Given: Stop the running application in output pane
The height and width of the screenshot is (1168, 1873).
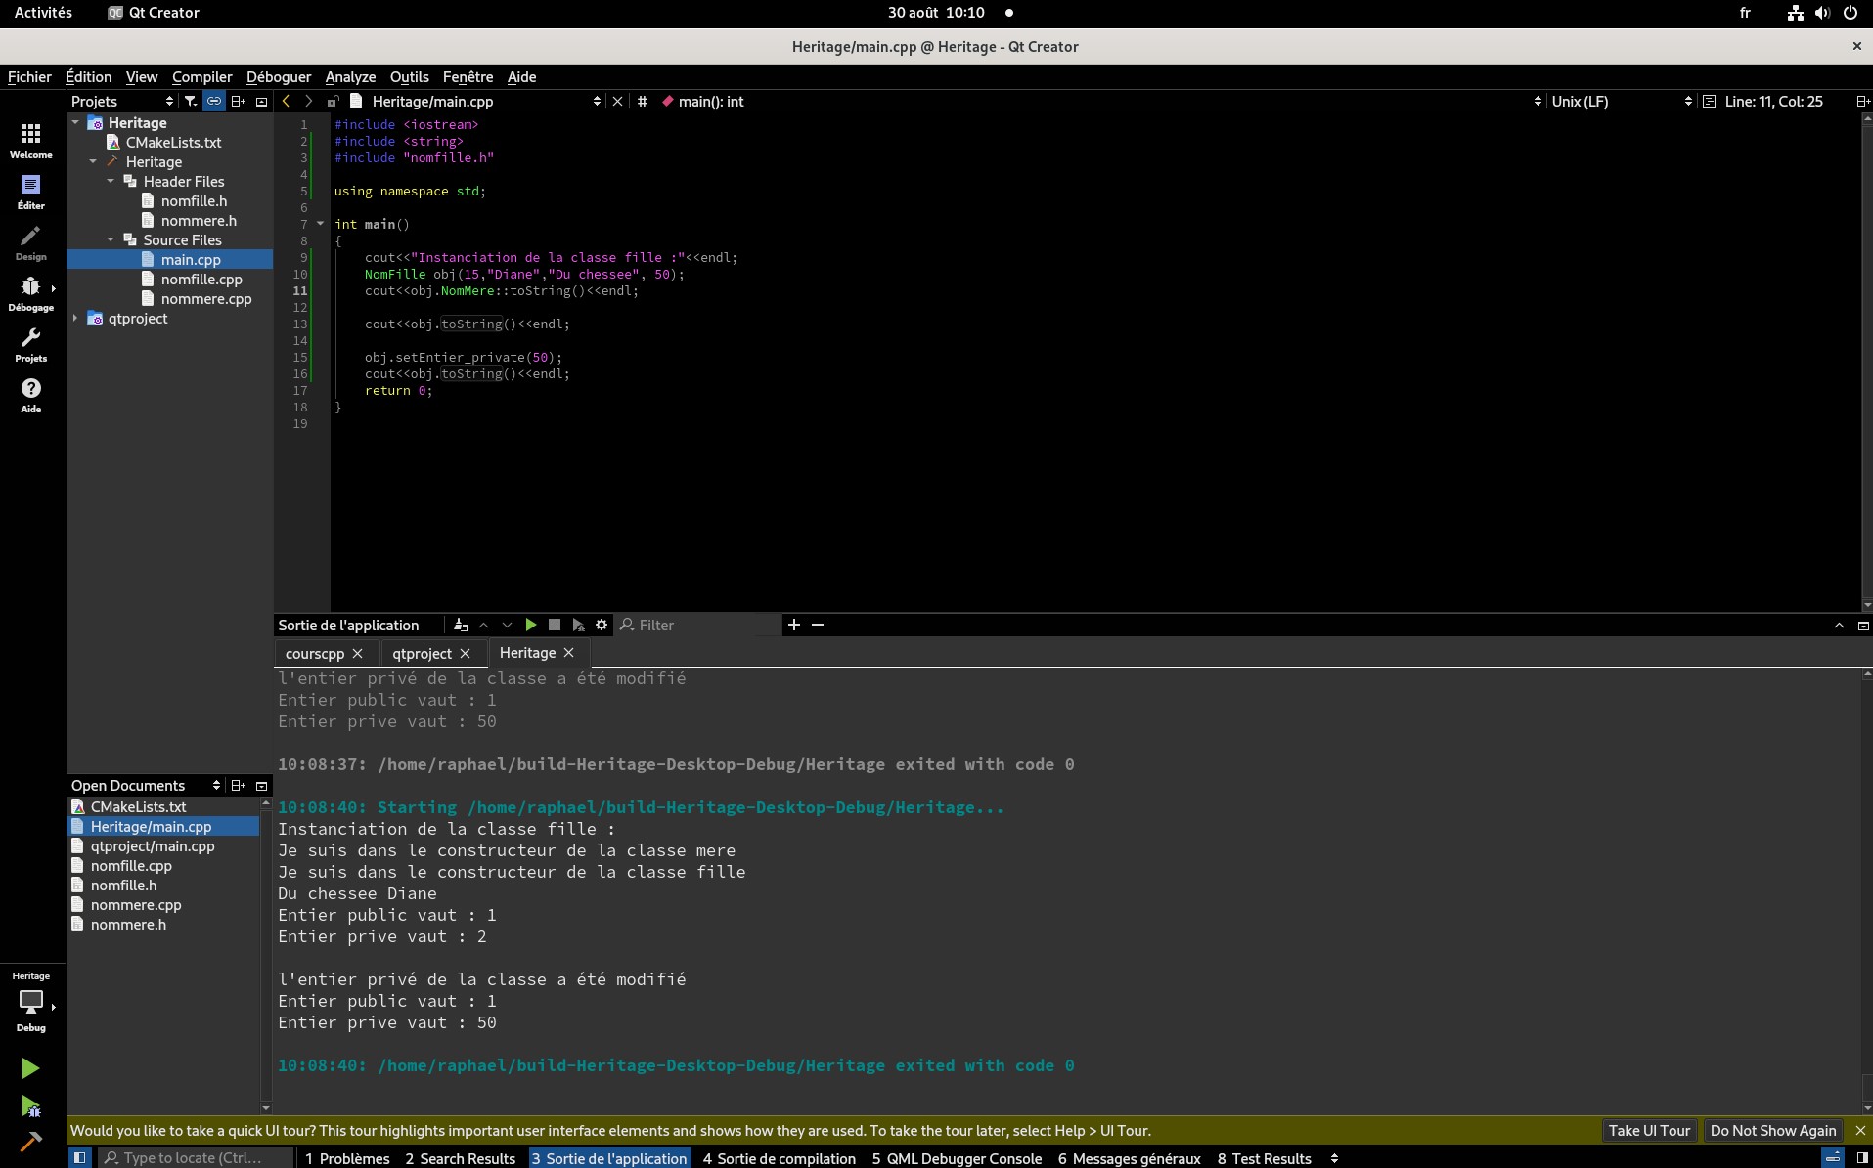Looking at the screenshot, I should (555, 625).
